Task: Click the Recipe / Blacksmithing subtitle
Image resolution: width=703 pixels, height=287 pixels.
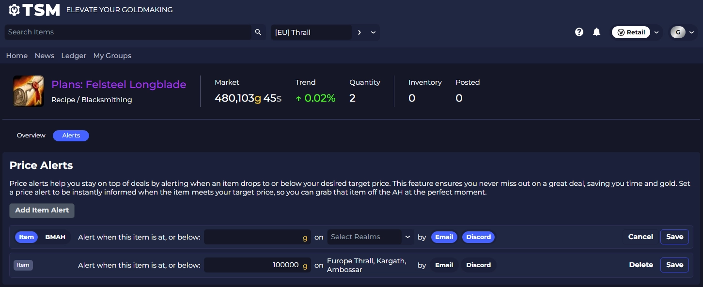Action: [x=92, y=100]
